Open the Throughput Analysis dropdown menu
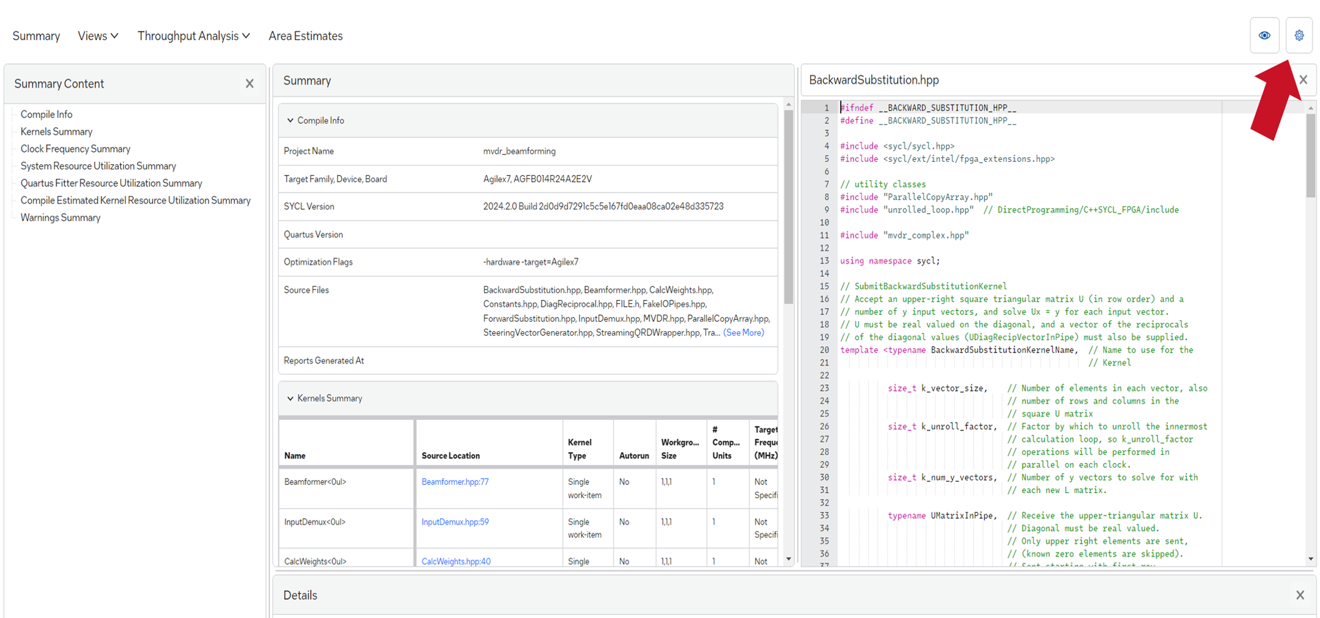The image size is (1320, 618). (x=193, y=36)
